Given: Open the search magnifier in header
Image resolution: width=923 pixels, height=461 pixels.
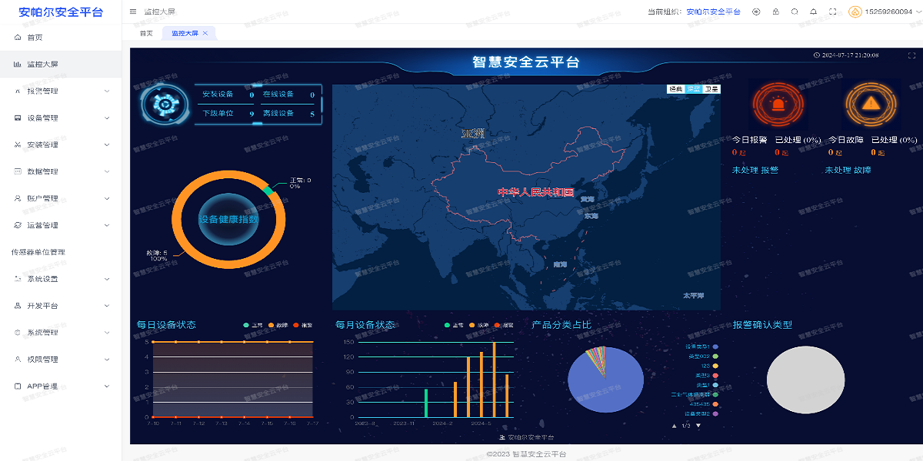Looking at the screenshot, I should pos(795,12).
